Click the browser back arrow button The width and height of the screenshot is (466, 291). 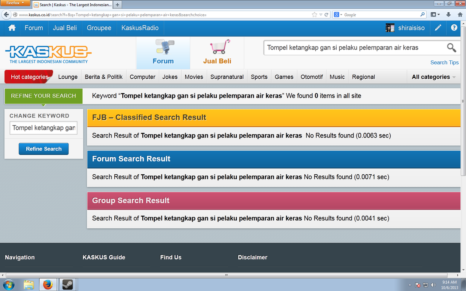point(6,15)
